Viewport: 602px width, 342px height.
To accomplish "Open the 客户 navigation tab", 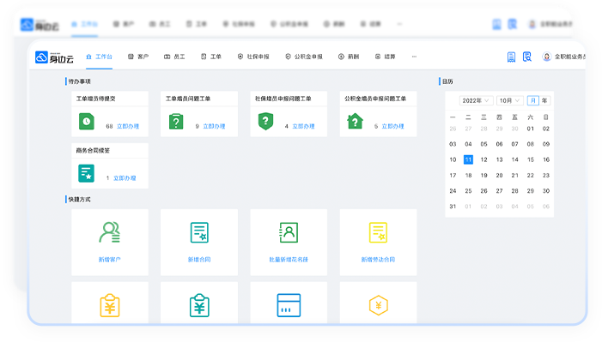I will [x=137, y=57].
